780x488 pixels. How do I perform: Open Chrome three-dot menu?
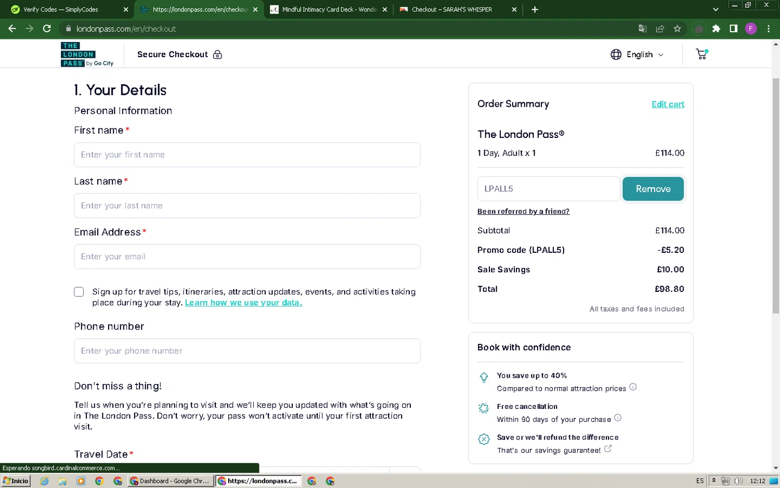pos(769,29)
